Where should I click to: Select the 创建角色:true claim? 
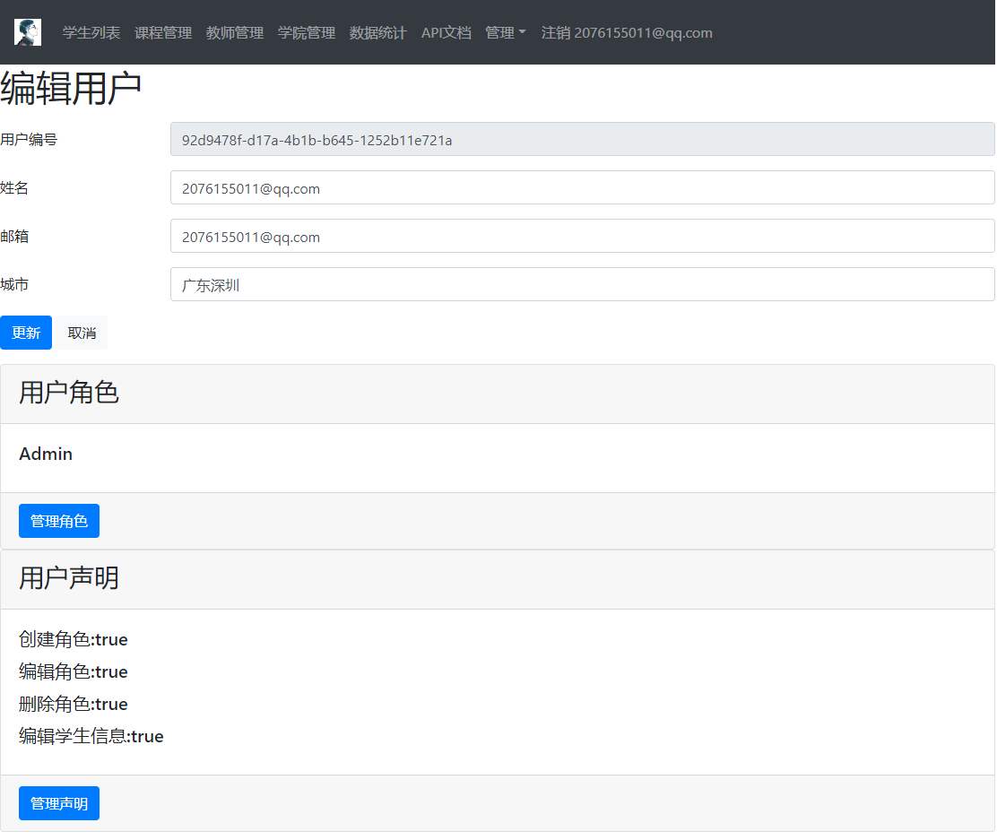(x=74, y=639)
